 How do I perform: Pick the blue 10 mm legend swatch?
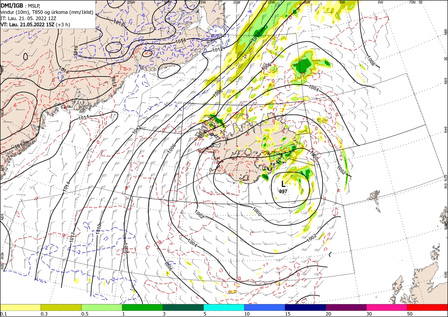(265, 307)
